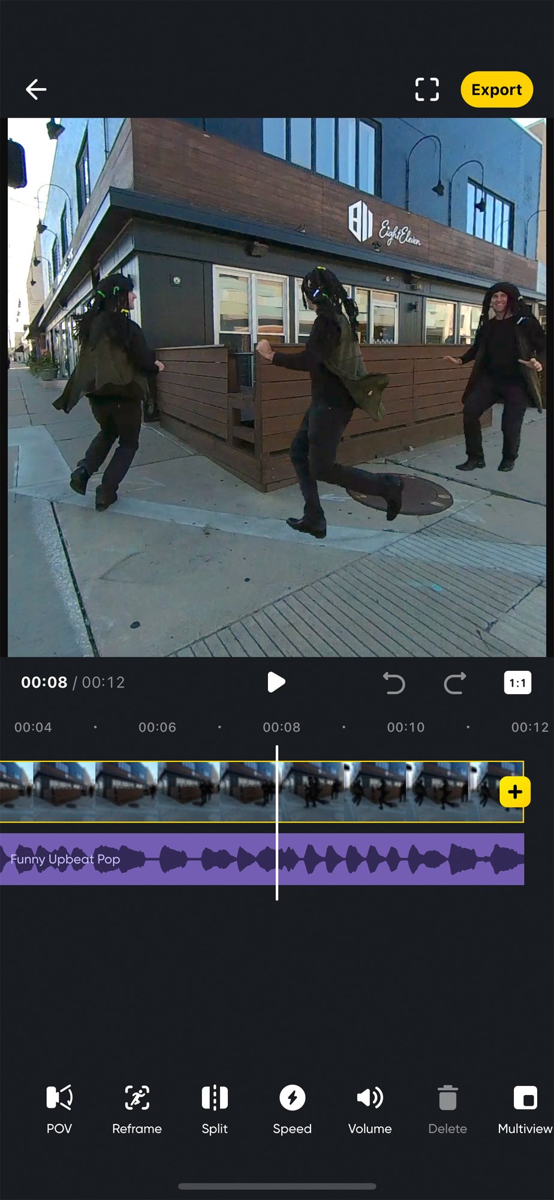The image size is (554, 1200).
Task: Tap the back arrow icon
Action: coord(36,89)
